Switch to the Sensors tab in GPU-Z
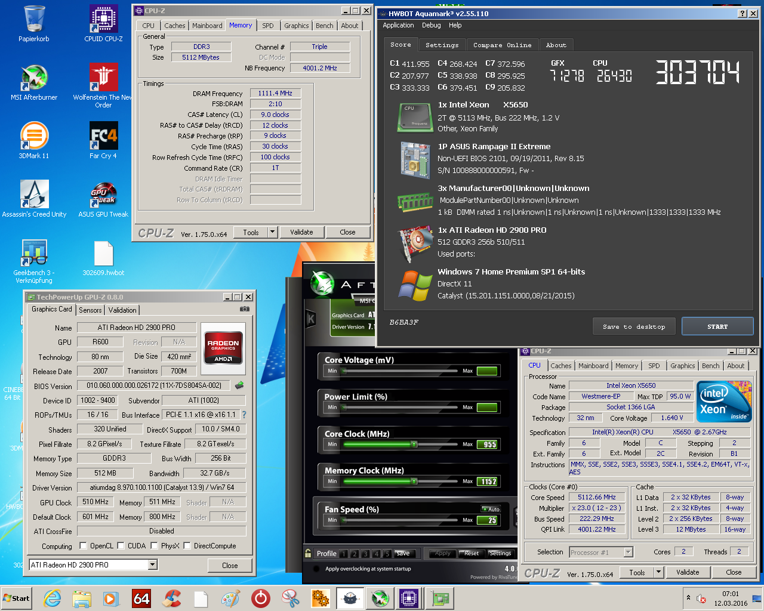This screenshot has height=611, width=764. coord(90,310)
